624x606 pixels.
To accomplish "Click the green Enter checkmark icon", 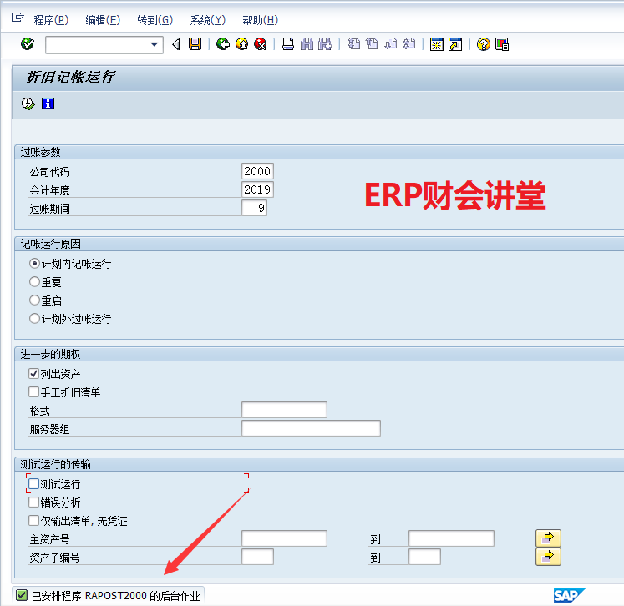I will 28,44.
